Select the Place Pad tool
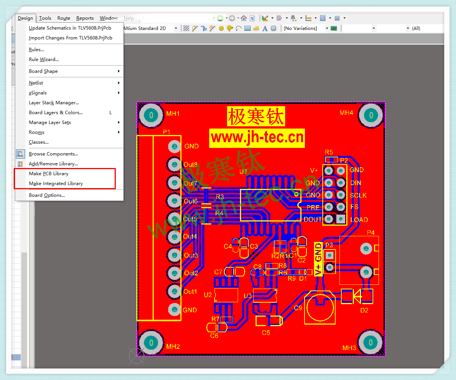This screenshot has width=456, height=380. coord(221,28)
